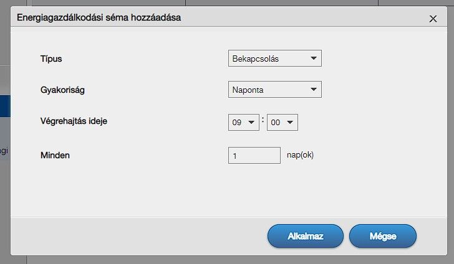Viewport: 454px width, 264px height.
Task: Expand the hour dropdown showing 09
Action: pyautogui.click(x=244, y=123)
